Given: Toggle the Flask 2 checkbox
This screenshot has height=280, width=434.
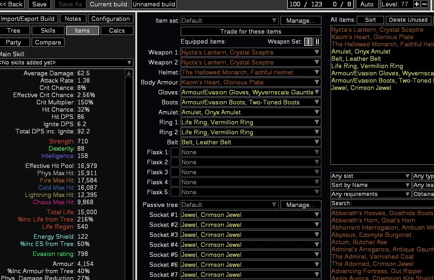Looking at the screenshot, I should 175,162.
